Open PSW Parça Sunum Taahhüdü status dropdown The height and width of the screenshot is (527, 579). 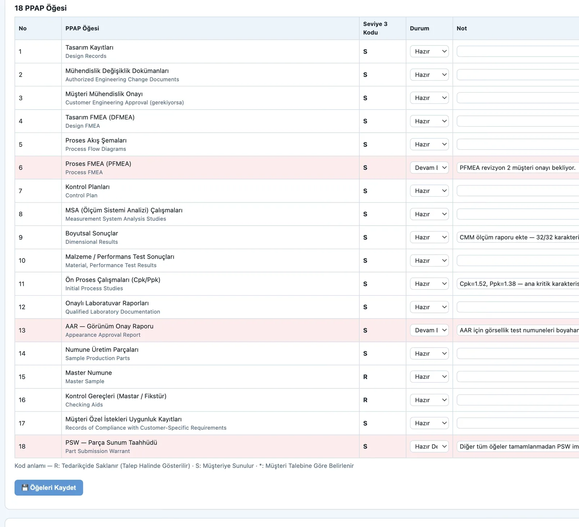click(429, 446)
